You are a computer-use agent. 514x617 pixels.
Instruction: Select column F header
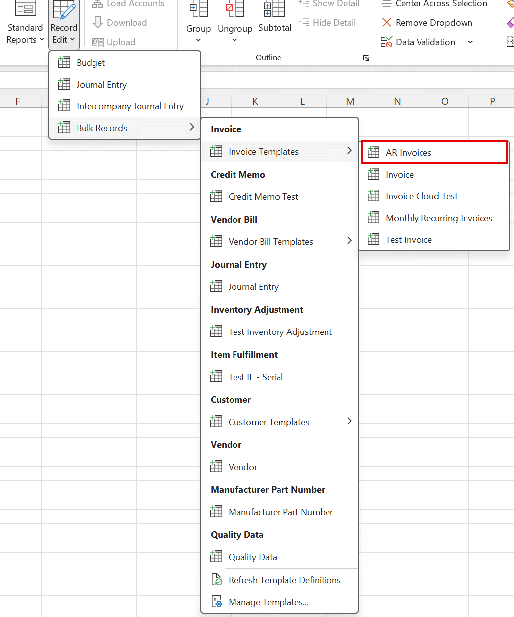click(x=18, y=101)
